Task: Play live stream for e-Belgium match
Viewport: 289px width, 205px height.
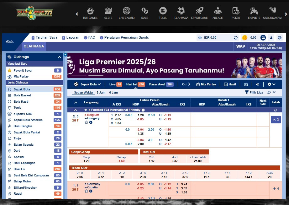Action: (x=91, y=122)
